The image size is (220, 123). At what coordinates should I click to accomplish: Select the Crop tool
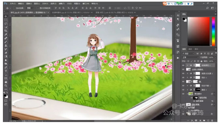pos(6,31)
